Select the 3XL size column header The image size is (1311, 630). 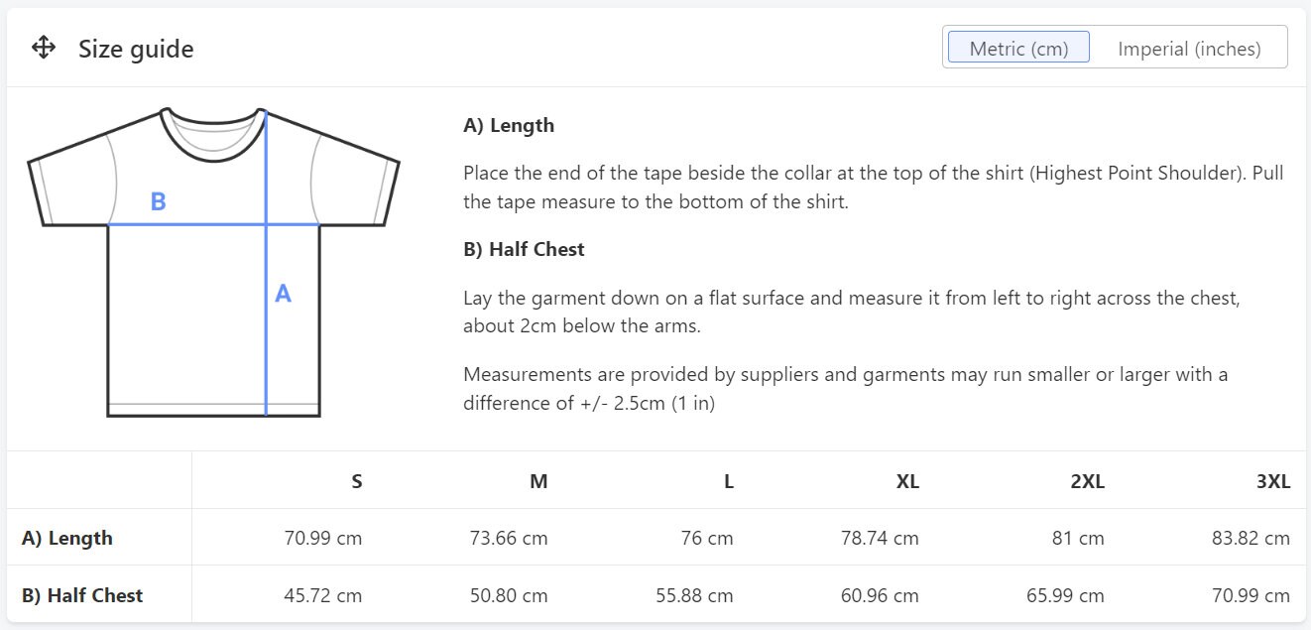(1272, 481)
